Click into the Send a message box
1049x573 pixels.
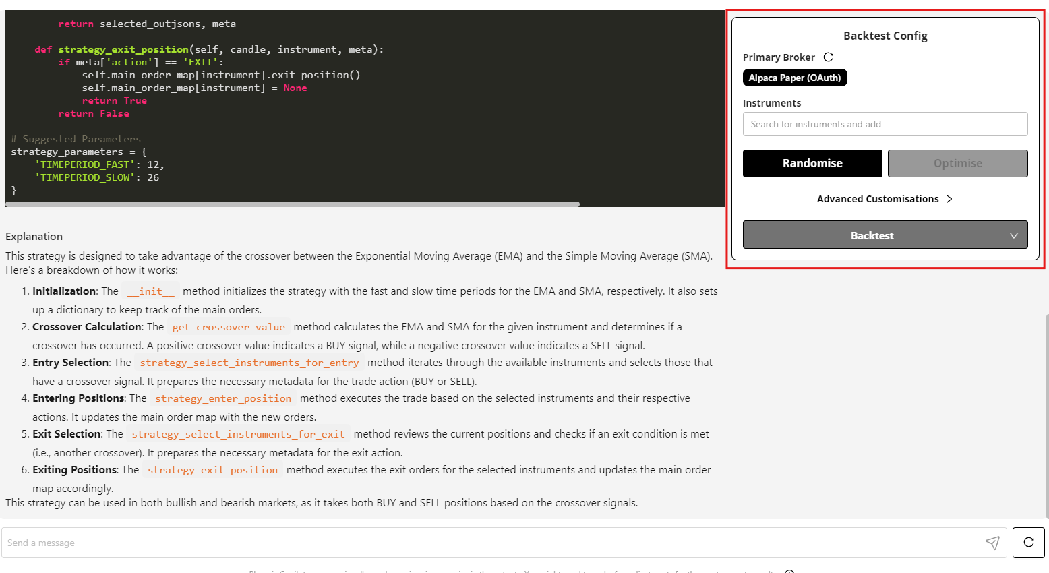point(492,543)
